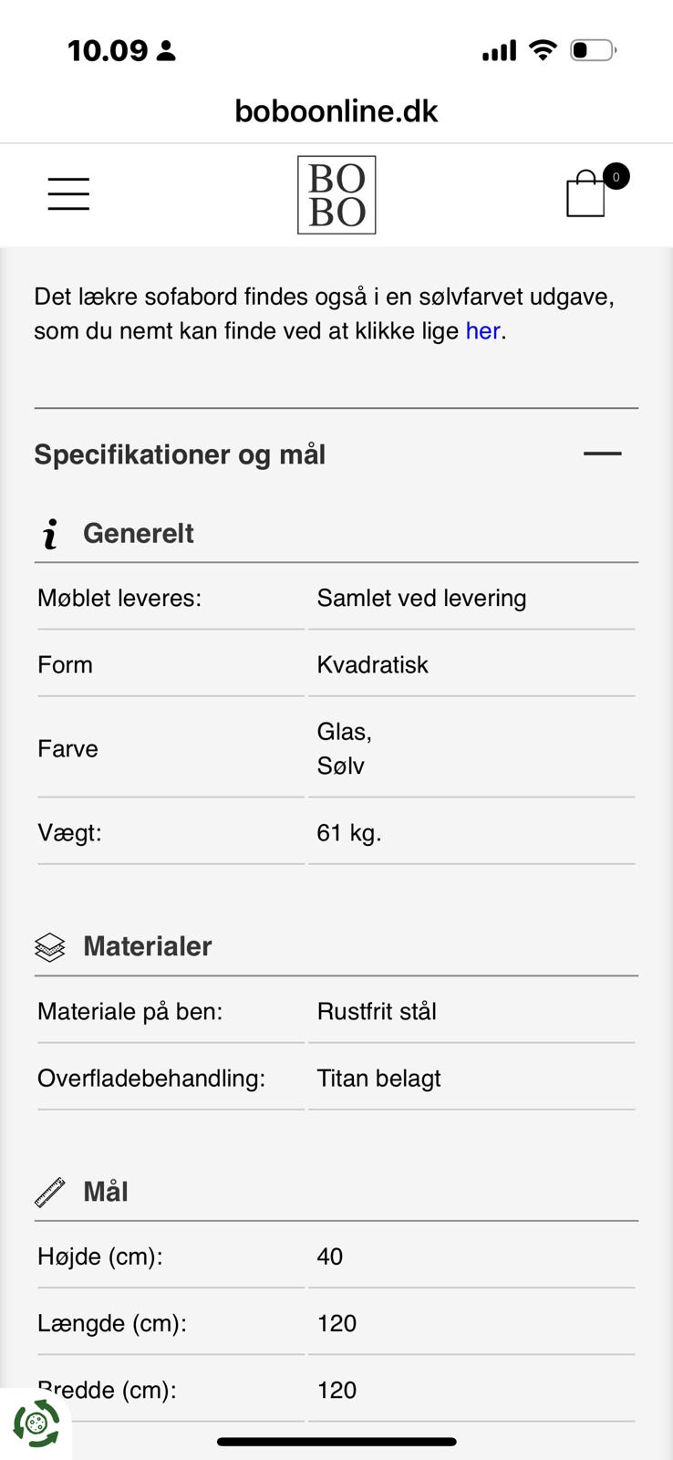
Task: Tap the battery status icon
Action: point(593,50)
